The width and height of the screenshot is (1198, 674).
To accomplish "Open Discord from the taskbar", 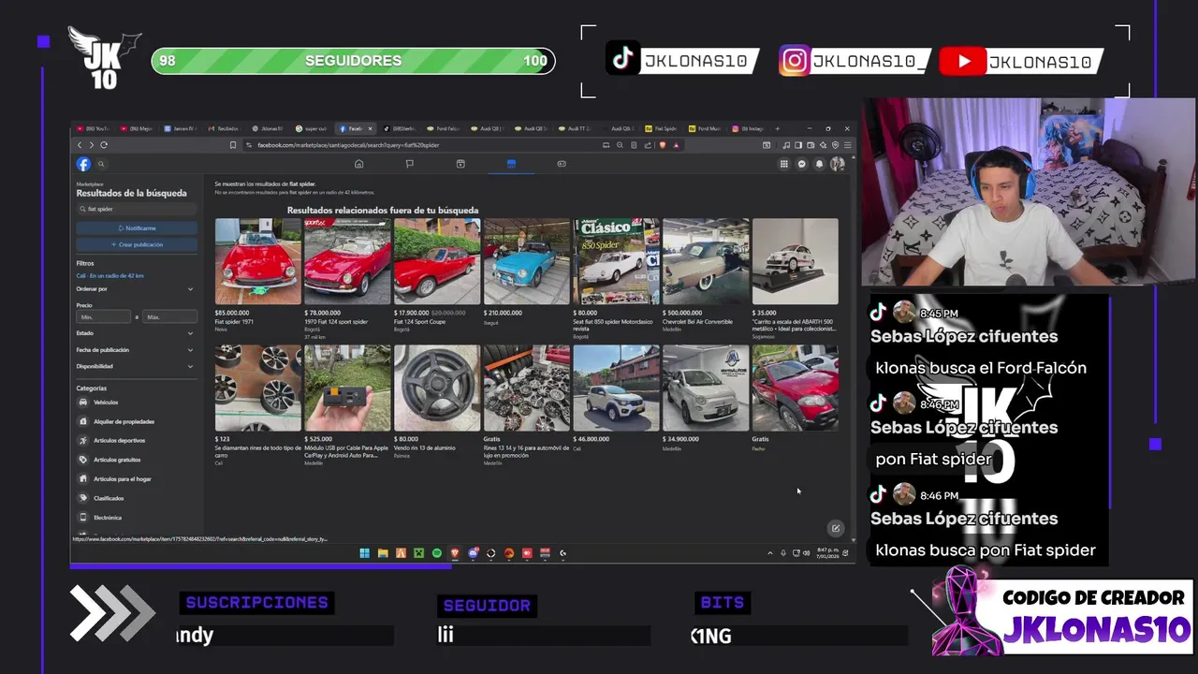I will [x=474, y=553].
